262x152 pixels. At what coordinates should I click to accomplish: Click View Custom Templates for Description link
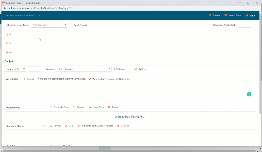[x=111, y=79]
